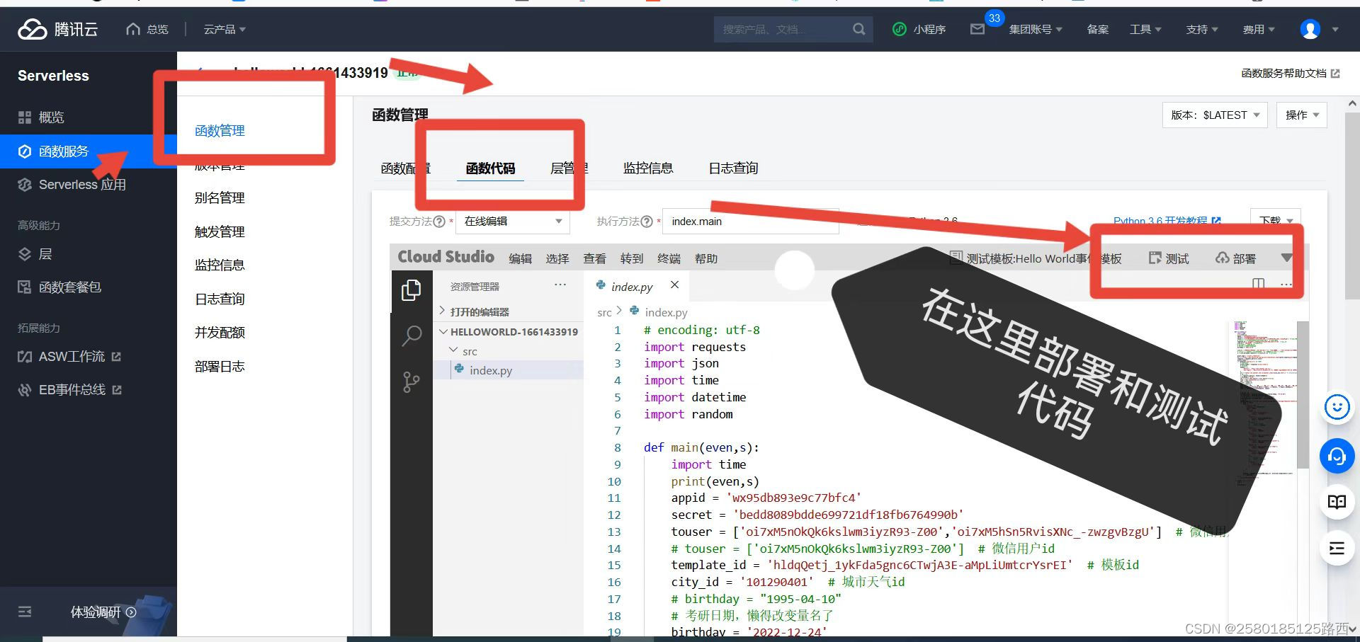
Task: Select 监控信息 in the left function menu
Action: coord(220,265)
